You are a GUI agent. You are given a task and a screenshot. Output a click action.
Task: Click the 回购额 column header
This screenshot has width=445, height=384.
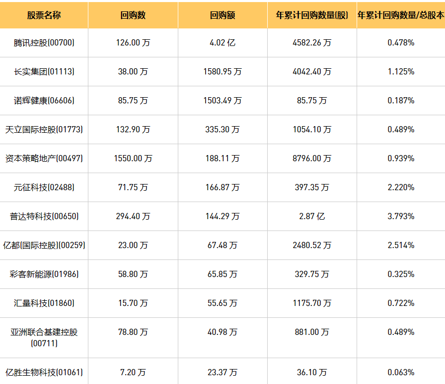pos(223,16)
